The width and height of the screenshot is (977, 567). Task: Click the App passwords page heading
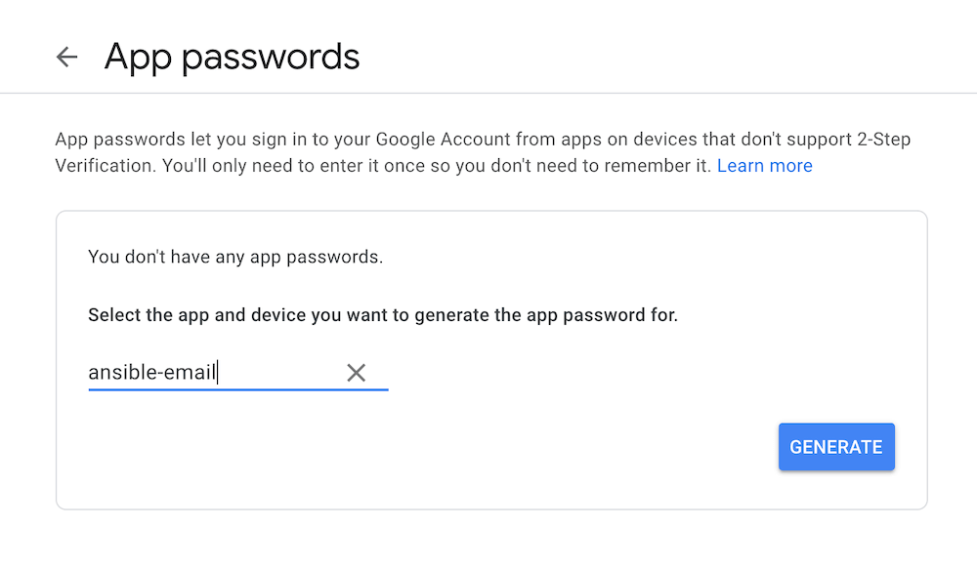(232, 57)
